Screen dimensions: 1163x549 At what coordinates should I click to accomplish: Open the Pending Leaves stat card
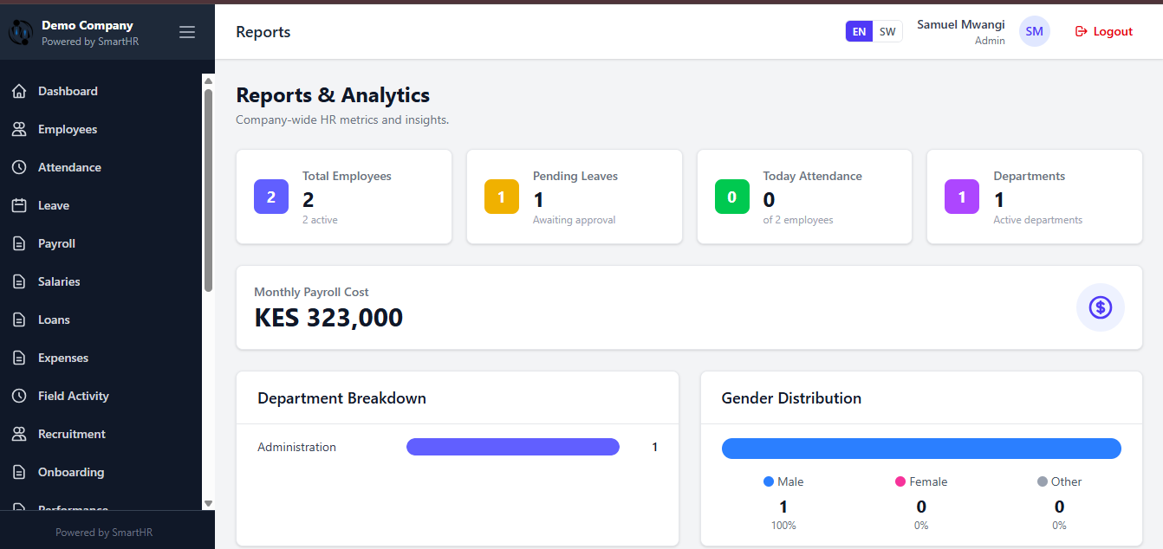574,197
